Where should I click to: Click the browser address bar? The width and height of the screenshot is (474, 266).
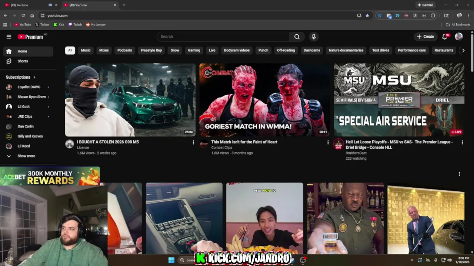[200, 16]
